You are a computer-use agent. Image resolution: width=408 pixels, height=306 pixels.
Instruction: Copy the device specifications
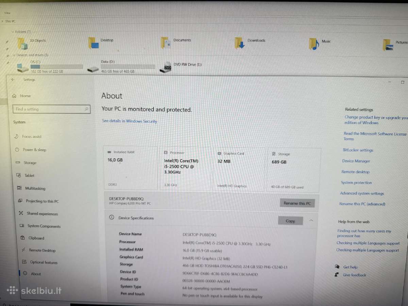coord(290,221)
